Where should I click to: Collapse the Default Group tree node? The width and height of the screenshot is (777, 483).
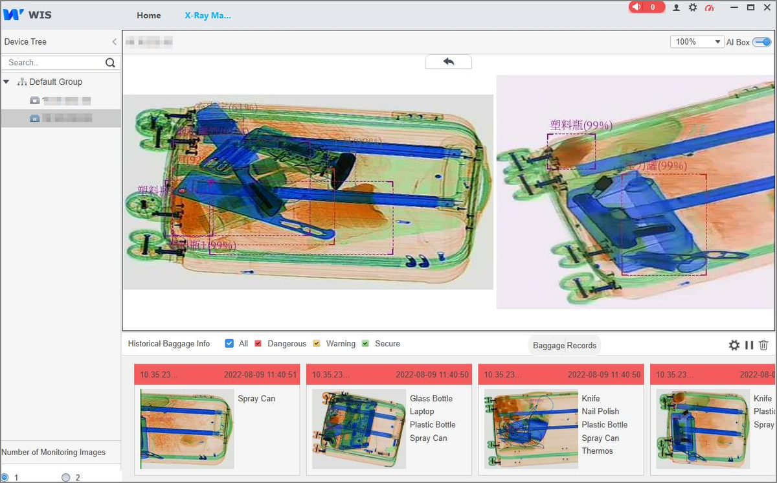(x=6, y=82)
